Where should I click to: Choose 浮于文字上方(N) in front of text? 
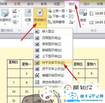53,69
